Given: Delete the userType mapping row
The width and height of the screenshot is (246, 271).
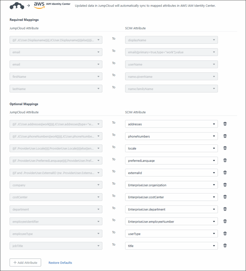Looking at the screenshot, I should [225, 233].
